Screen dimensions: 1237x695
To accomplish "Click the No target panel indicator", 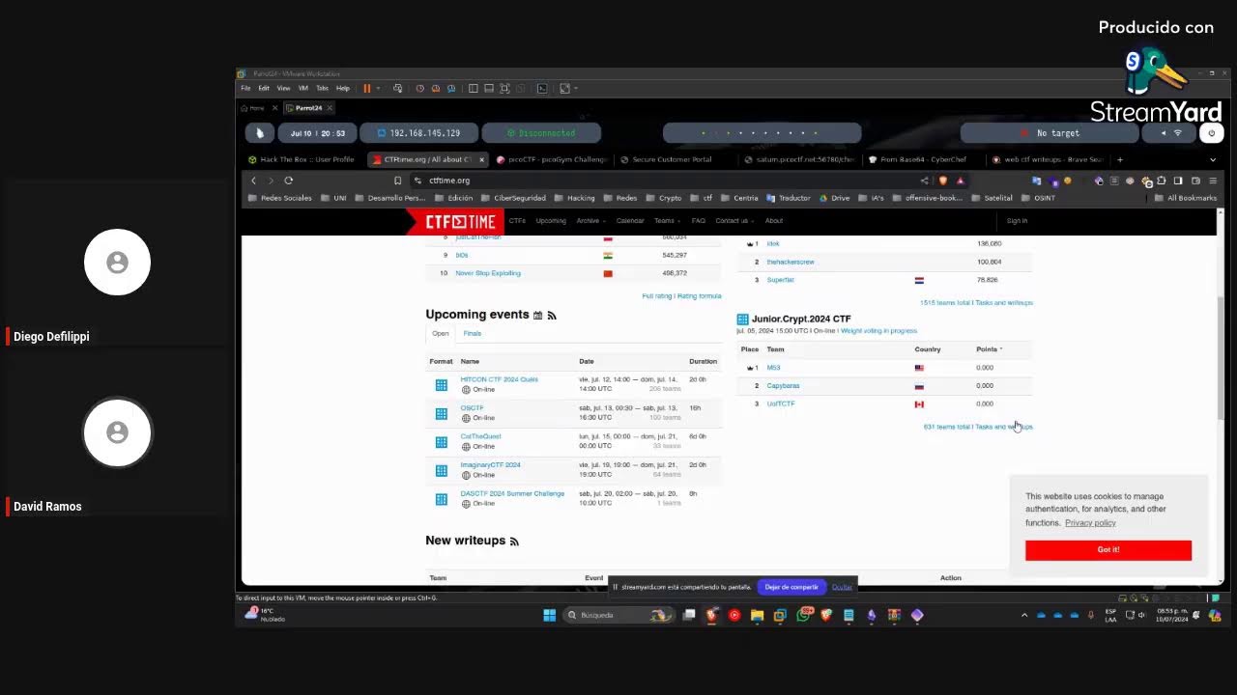I will tap(1050, 133).
